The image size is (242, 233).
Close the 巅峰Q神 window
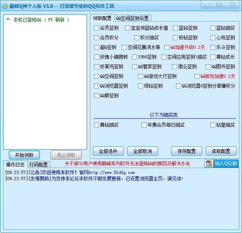point(232,5)
